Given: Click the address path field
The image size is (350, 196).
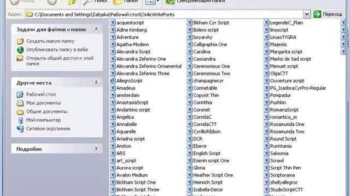Looking at the screenshot, I should [165, 15].
